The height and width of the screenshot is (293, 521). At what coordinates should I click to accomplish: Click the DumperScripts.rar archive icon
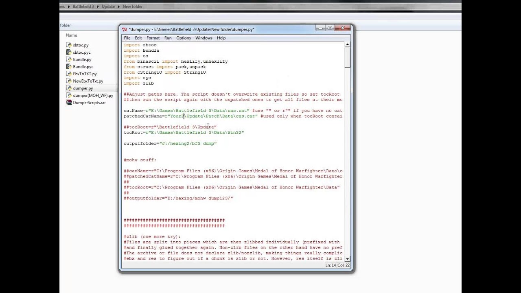[x=69, y=103]
